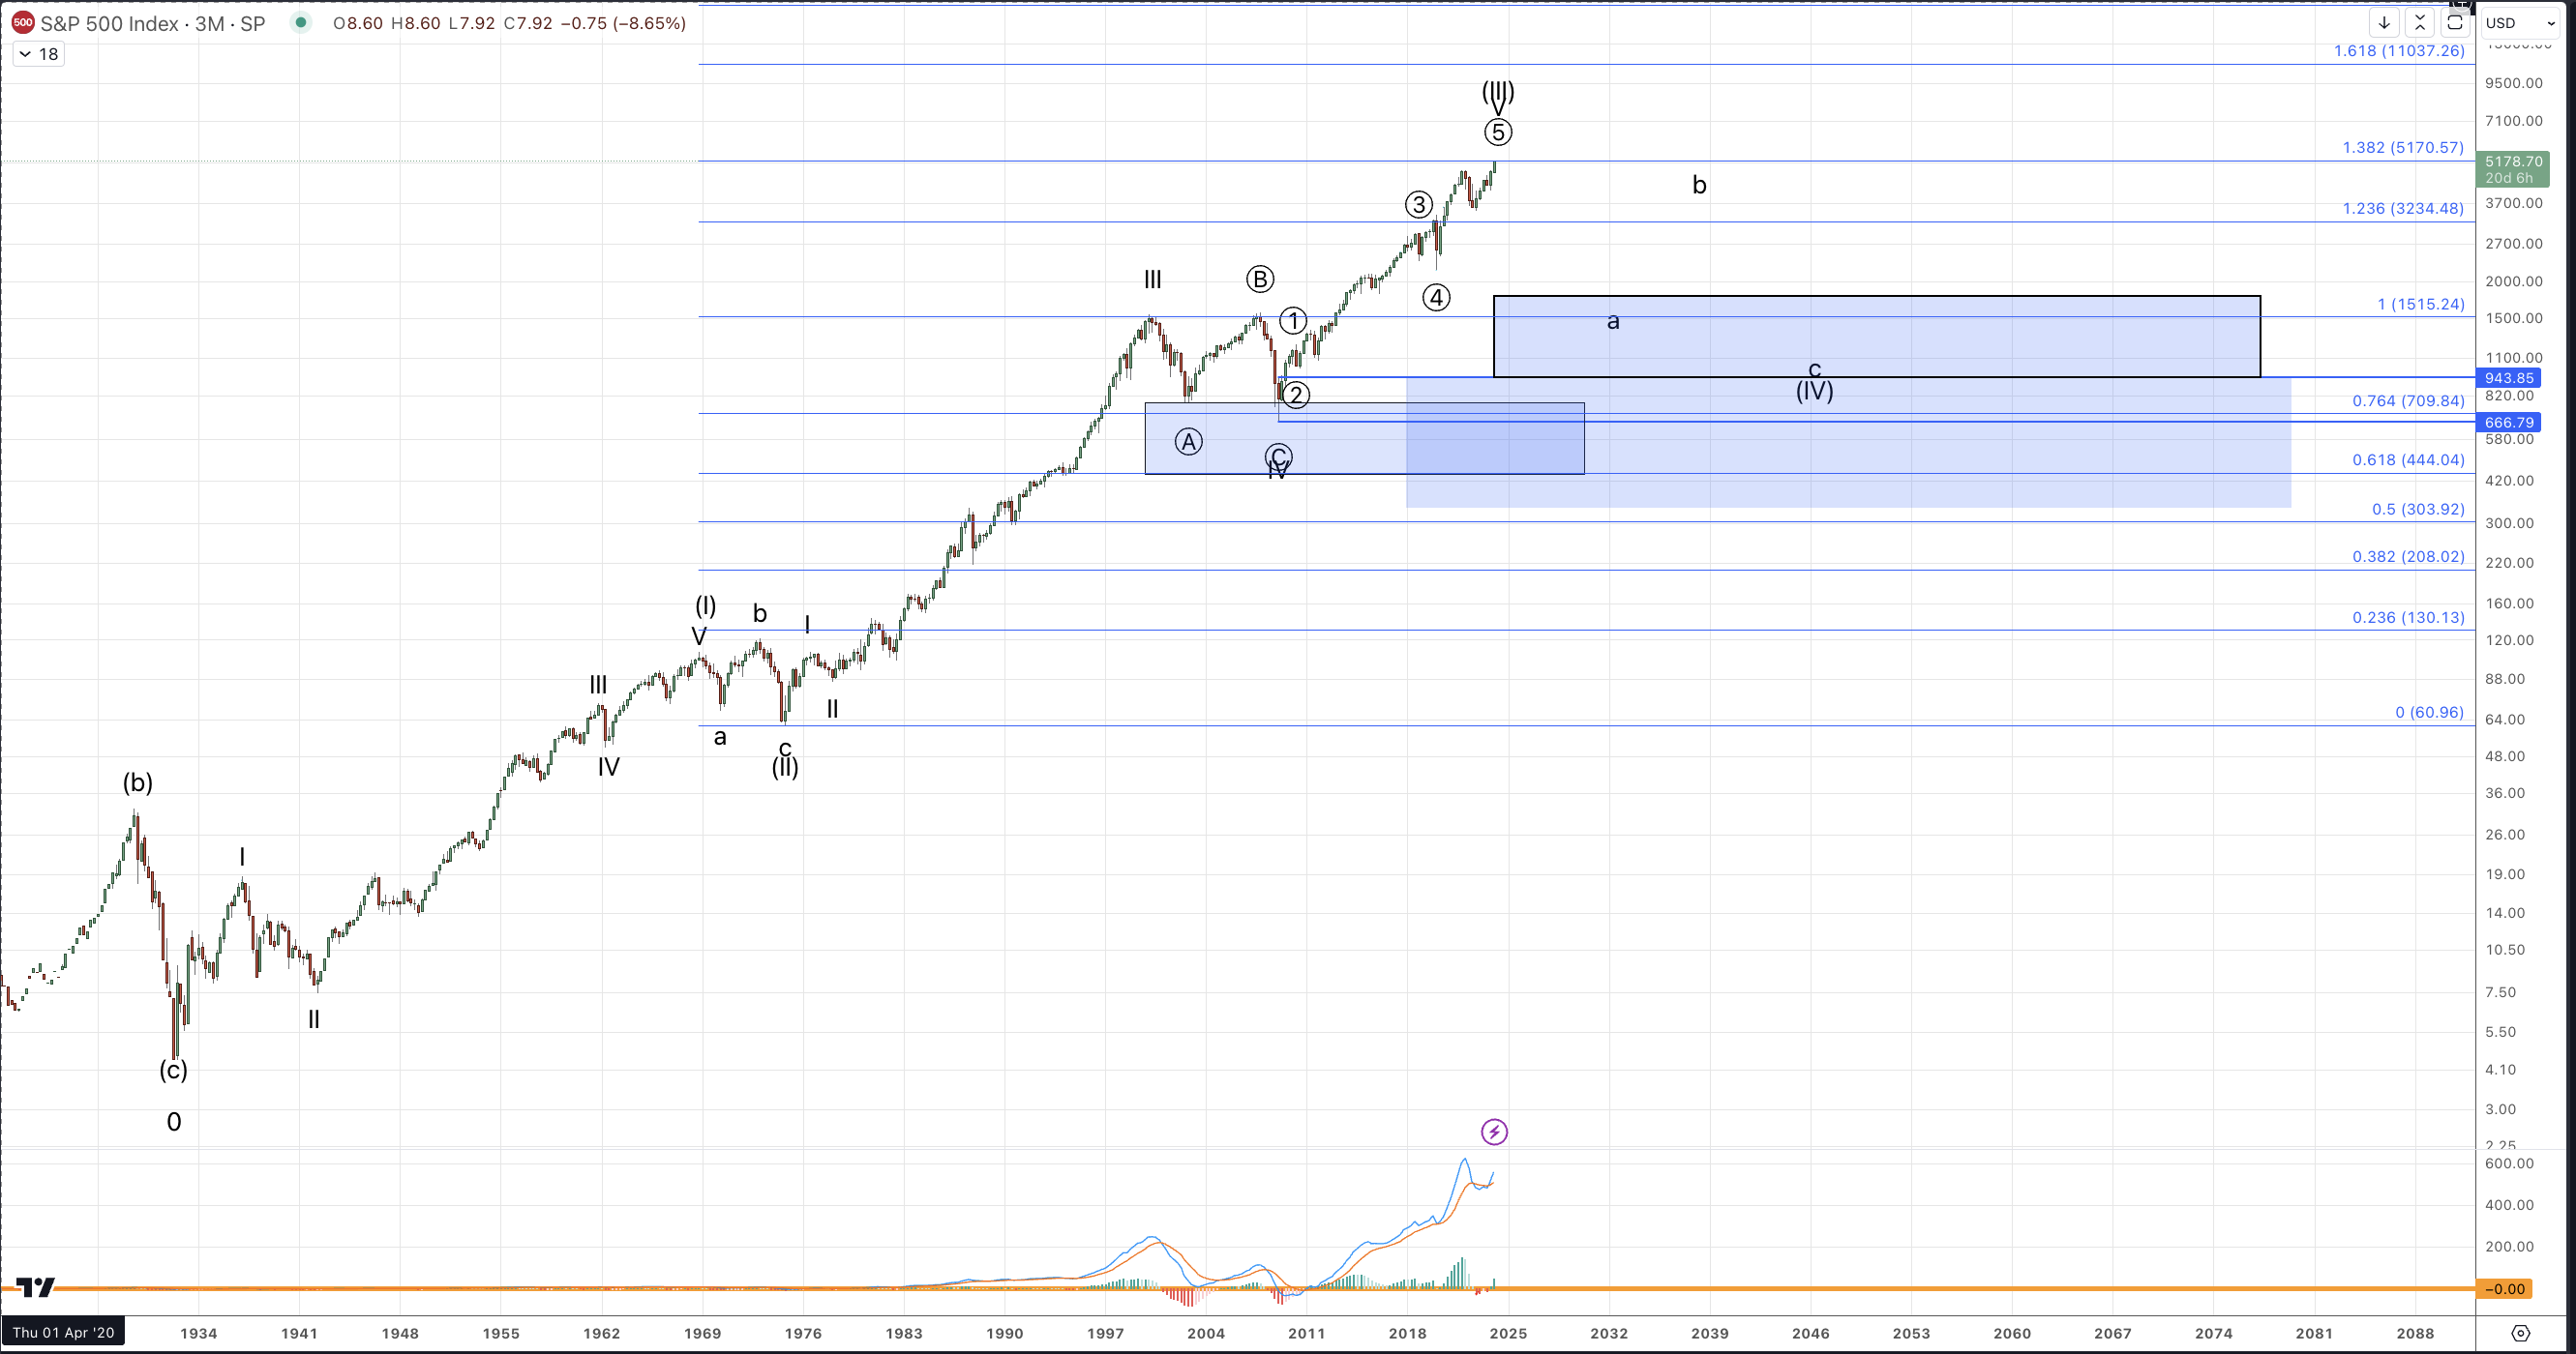The image size is (2576, 1354).
Task: Select the circled 1 wave label
Action: (1293, 321)
